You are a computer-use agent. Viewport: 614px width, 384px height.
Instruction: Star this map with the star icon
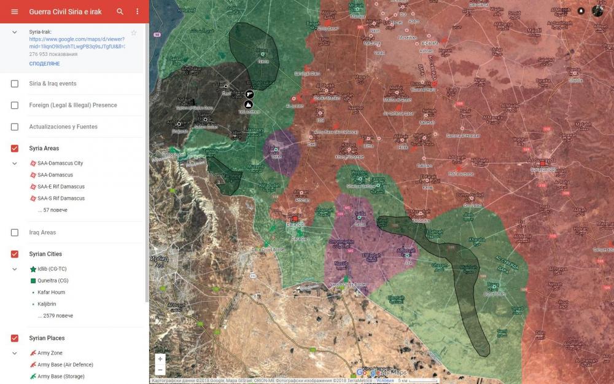click(x=134, y=33)
